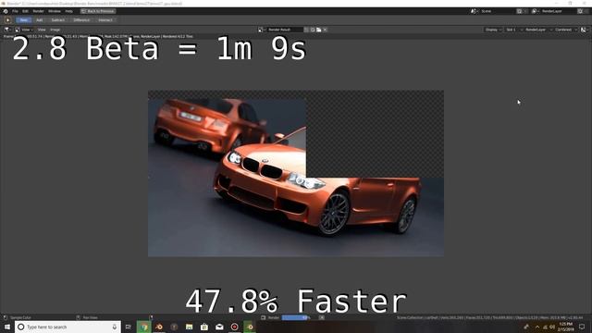Click the add view layer icon

[580, 11]
